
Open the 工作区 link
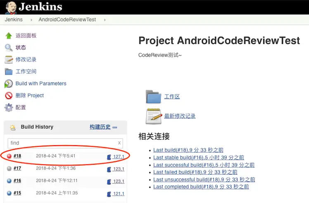coord(172,97)
